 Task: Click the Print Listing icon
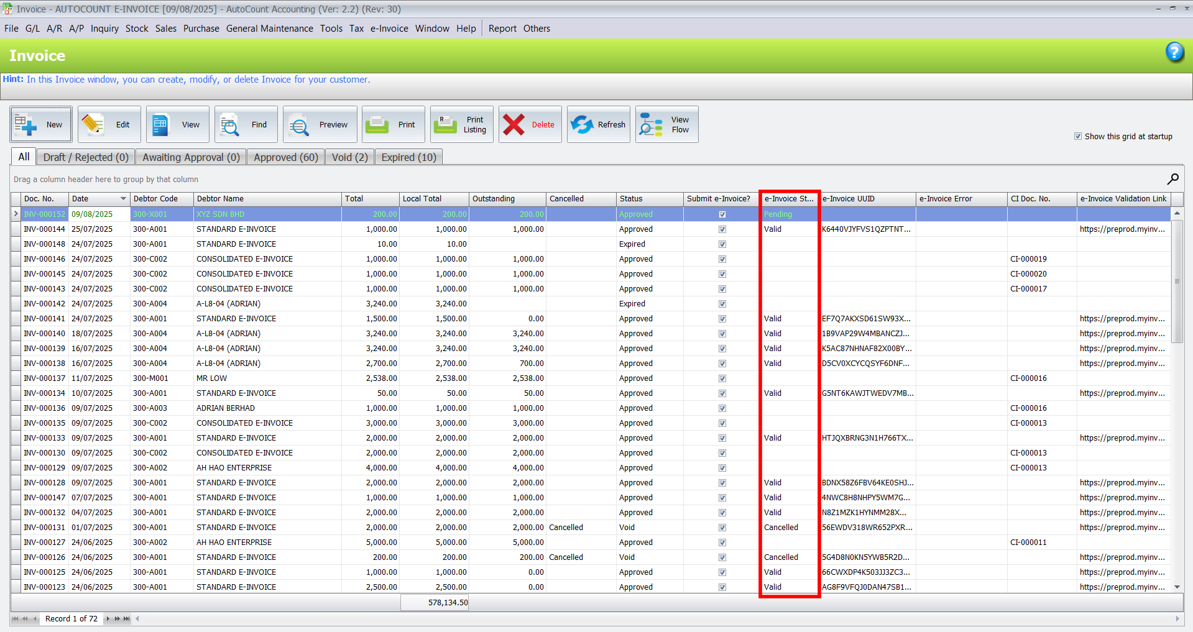445,124
